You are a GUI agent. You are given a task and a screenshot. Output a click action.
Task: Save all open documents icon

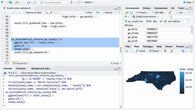pyautogui.click(x=29, y=2)
